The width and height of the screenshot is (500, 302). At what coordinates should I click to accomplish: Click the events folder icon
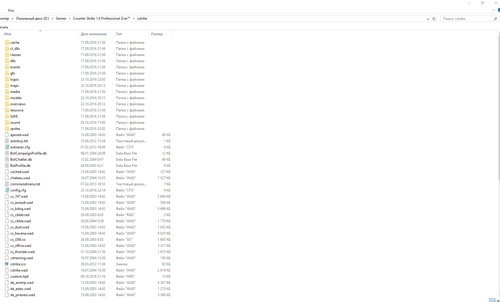click(x=7, y=67)
